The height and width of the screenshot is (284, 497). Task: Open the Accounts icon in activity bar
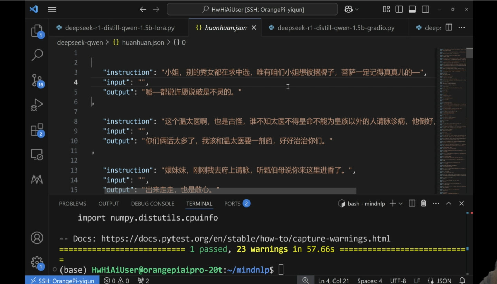(x=37, y=237)
